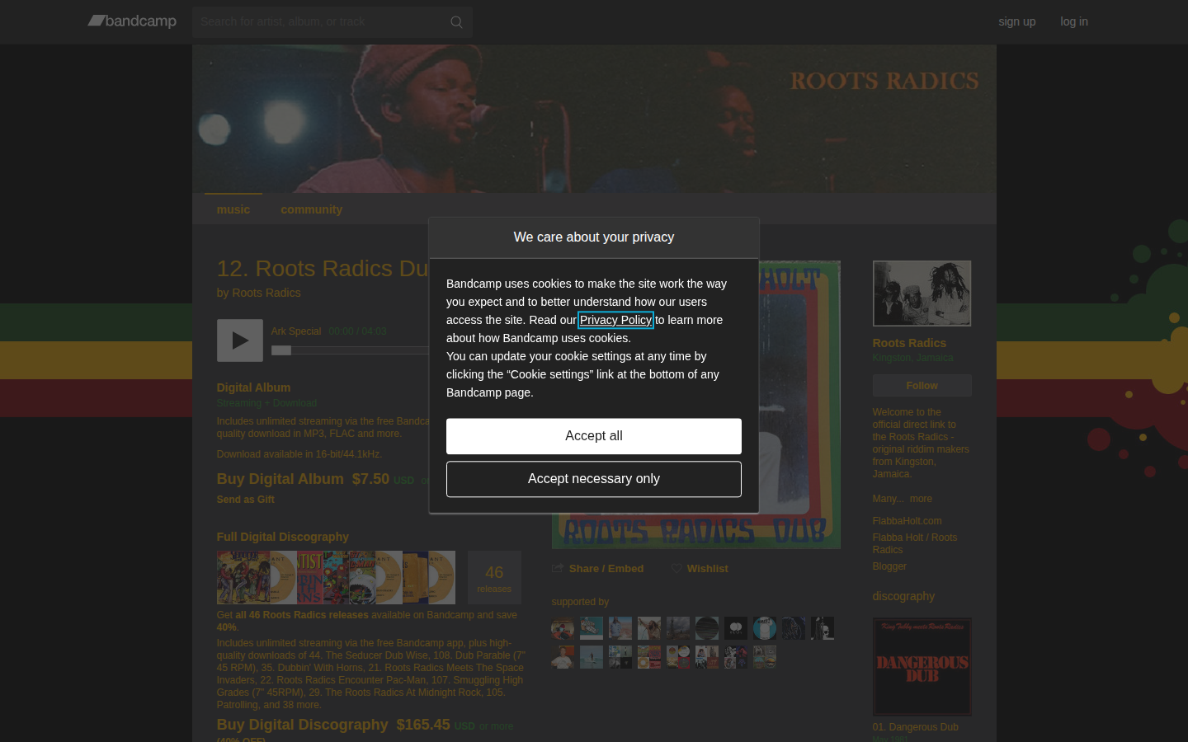Screen dimensions: 1188x742
Task: Click the sixth supporter avatar in bottom row
Action: coord(707,657)
